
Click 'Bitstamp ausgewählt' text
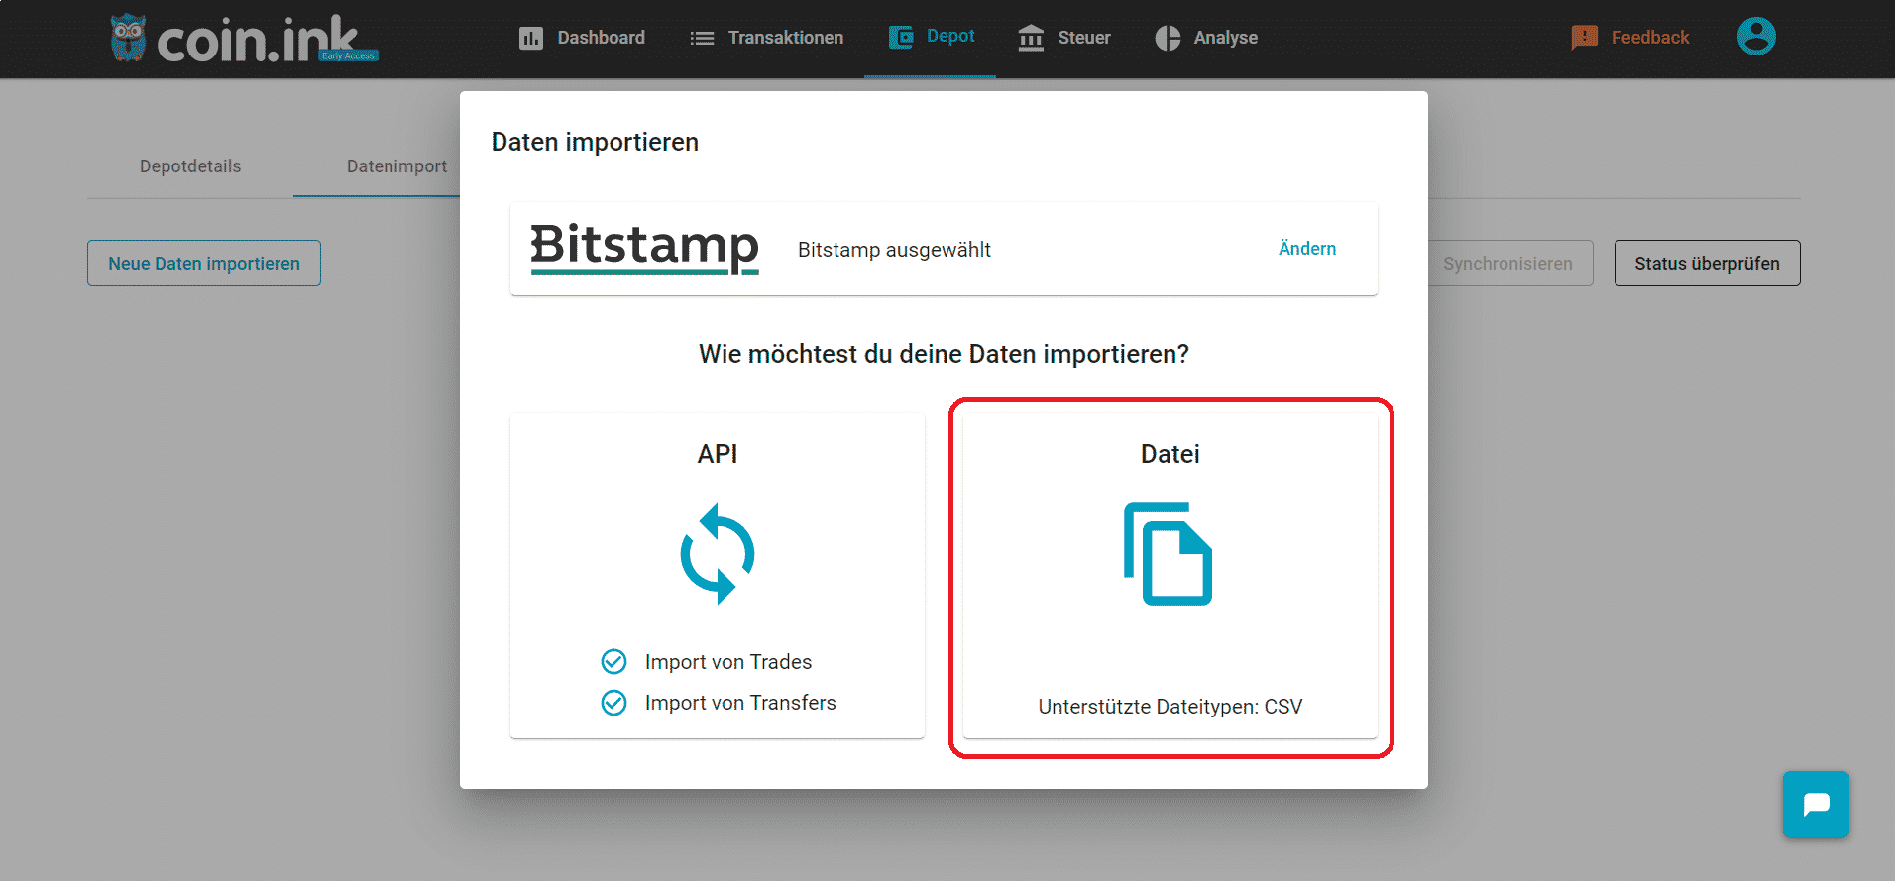coord(894,250)
